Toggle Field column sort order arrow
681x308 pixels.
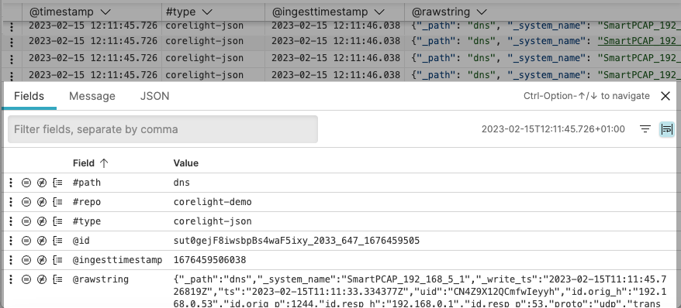pos(104,163)
